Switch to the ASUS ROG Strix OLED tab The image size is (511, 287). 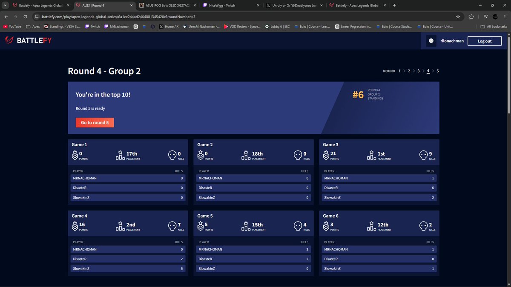(167, 6)
